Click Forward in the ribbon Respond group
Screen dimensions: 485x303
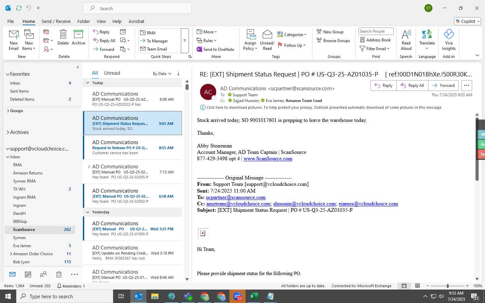point(104,49)
